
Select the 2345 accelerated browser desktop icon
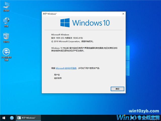[x=6, y=54]
